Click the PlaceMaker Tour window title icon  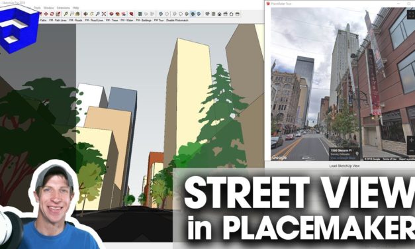(x=268, y=4)
